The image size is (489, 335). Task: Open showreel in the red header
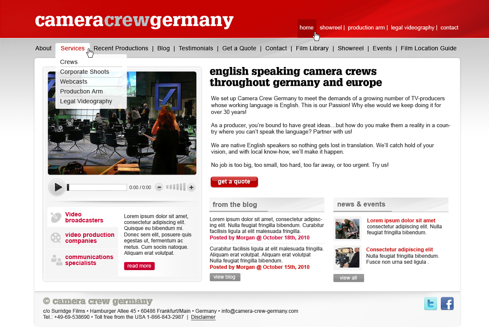(x=330, y=28)
